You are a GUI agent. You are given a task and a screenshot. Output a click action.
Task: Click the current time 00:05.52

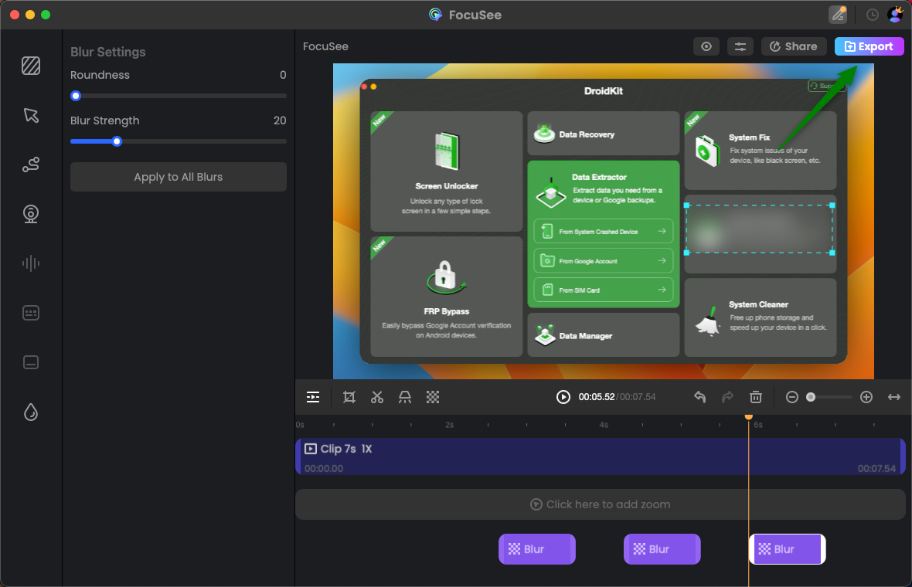point(596,397)
